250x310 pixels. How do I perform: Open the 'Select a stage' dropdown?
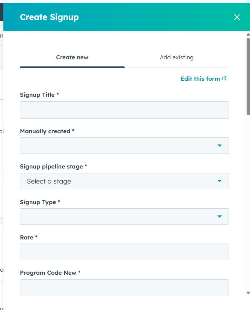coord(116,181)
